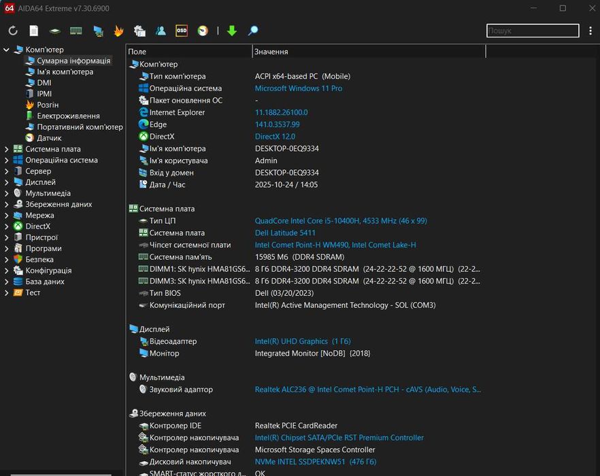Viewport: 600px width, 476px height.
Task: Expand the Сервер tree node
Action: [7, 171]
